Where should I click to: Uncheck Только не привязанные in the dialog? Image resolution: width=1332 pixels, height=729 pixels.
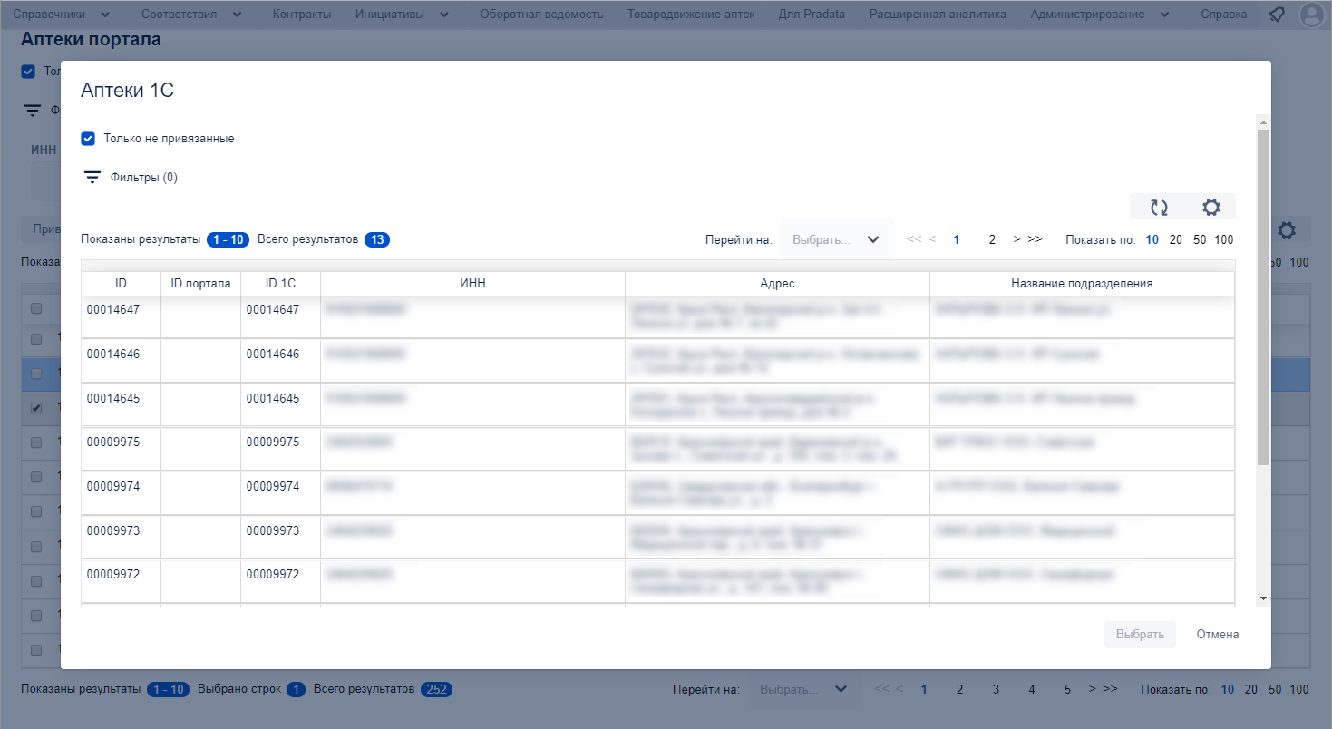[x=88, y=139]
